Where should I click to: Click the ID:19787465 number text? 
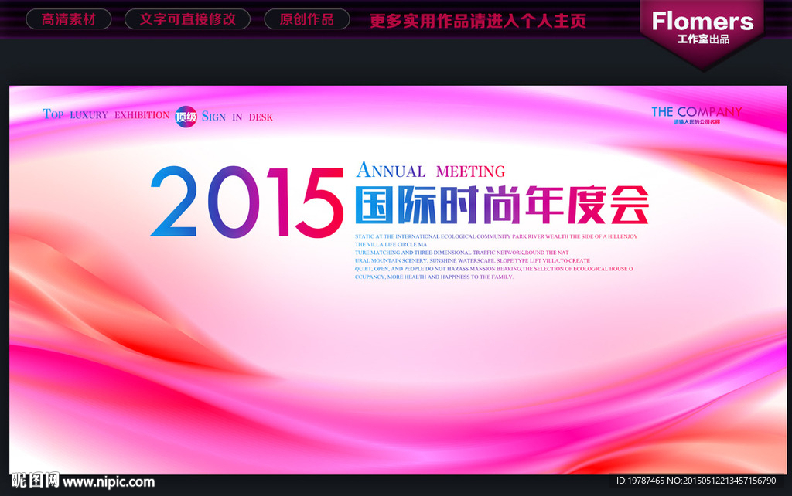coord(640,481)
